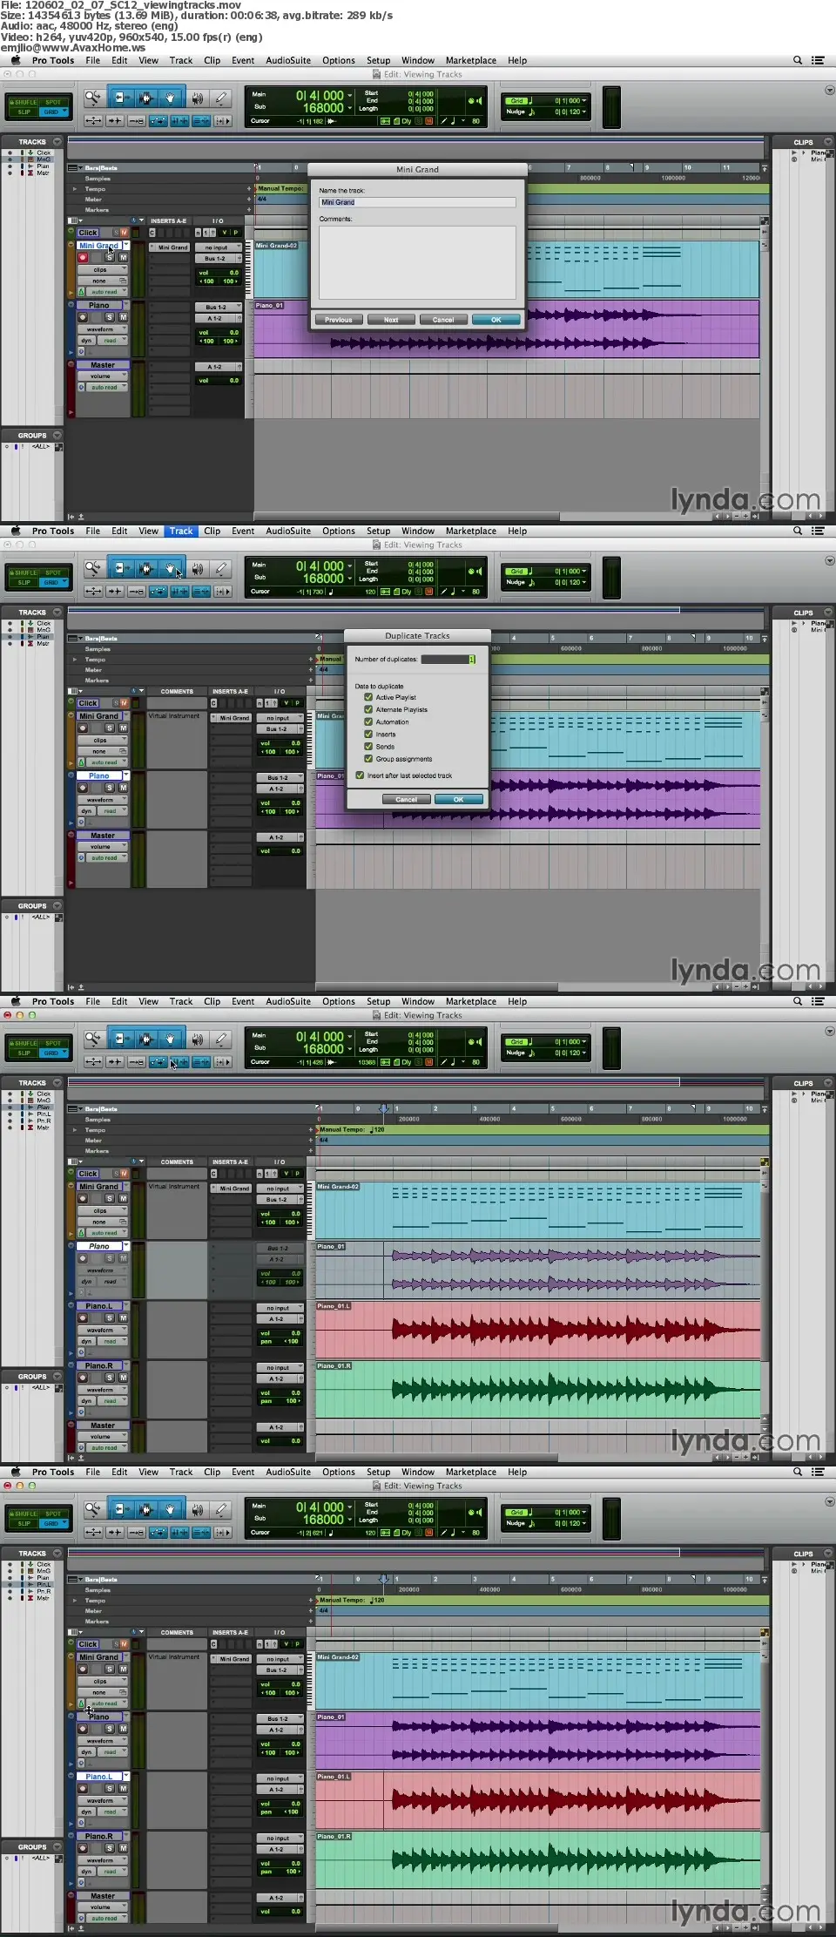The image size is (836, 1937).
Task: Click Previous in Mini Grand dialog
Action: (339, 320)
